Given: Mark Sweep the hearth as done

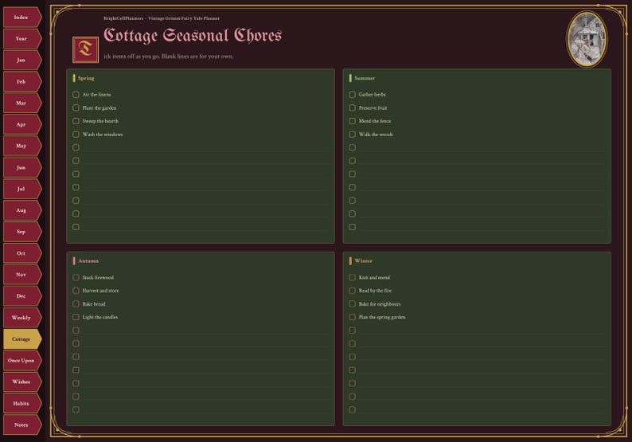Looking at the screenshot, I should click(76, 121).
